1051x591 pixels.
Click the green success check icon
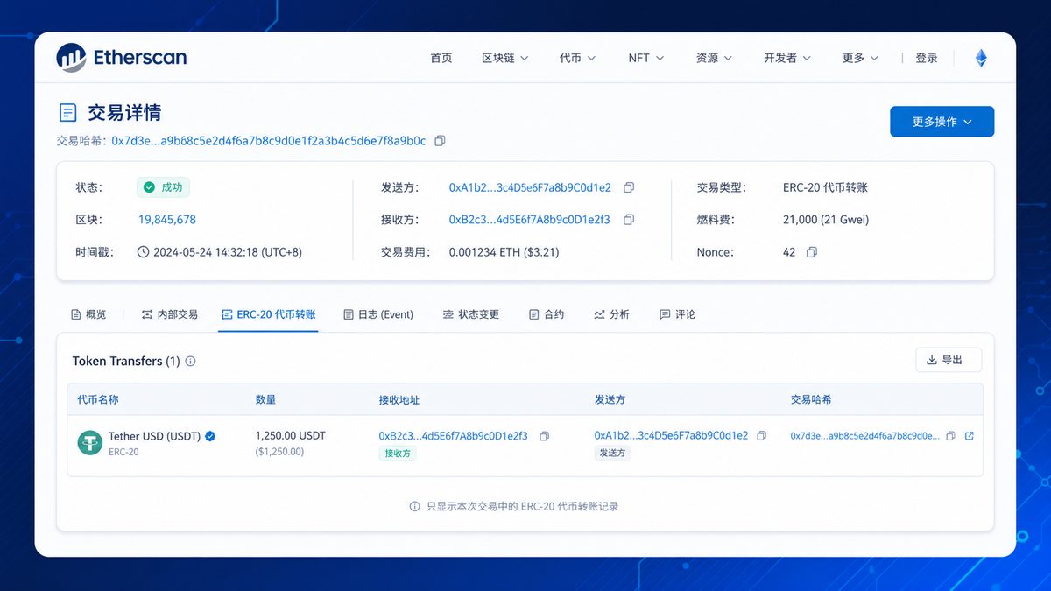click(x=149, y=187)
